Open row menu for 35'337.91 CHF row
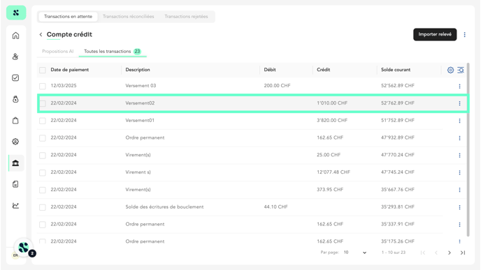The image size is (481, 270). coord(459,225)
